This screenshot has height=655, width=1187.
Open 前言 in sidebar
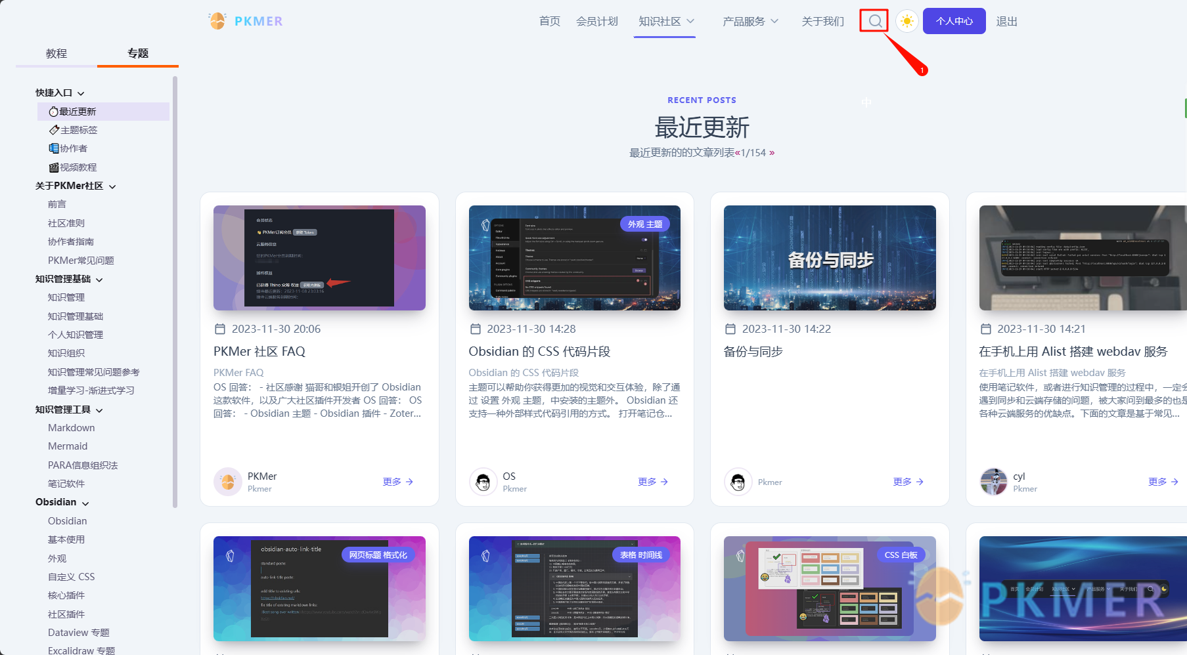click(57, 204)
